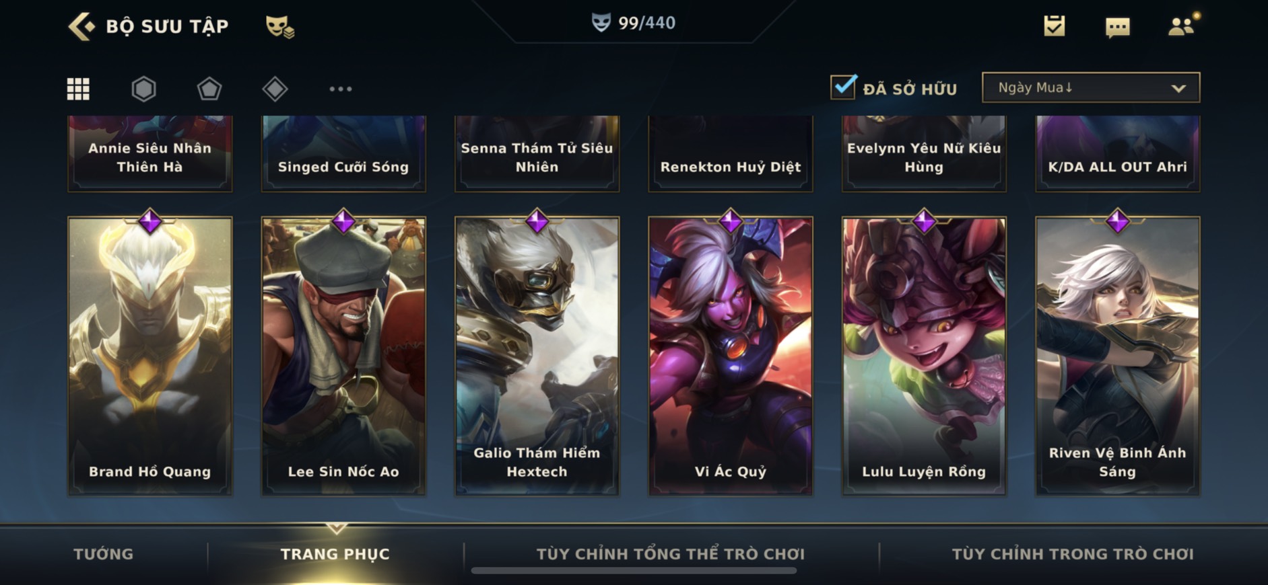The height and width of the screenshot is (585, 1268).
Task: Open the chat messages icon
Action: coord(1118,27)
